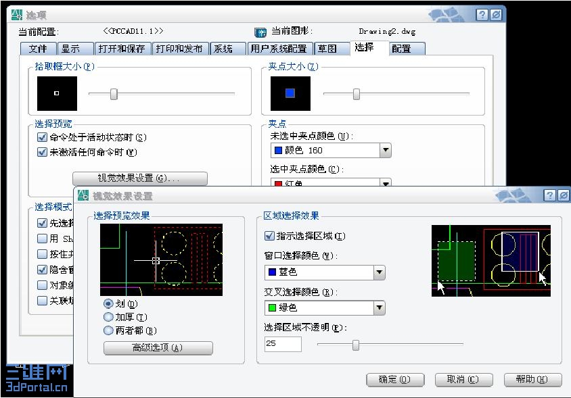Click the <<PCCAD11.1>> profile name text

point(133,31)
